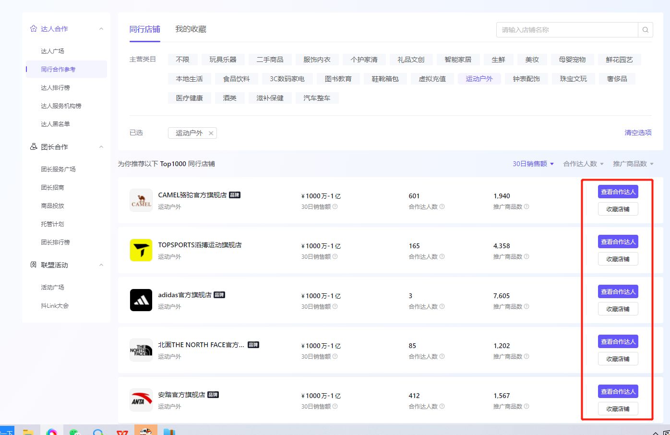The image size is (670, 435).
Task: Click 查看合作达人 for 北面THE NORTH FACE
Action: click(618, 341)
